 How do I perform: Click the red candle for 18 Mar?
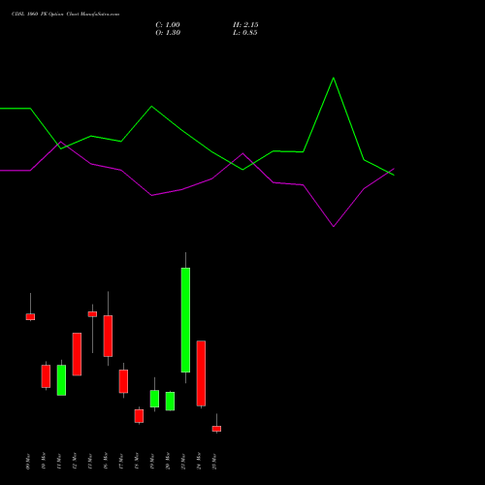[139, 416]
